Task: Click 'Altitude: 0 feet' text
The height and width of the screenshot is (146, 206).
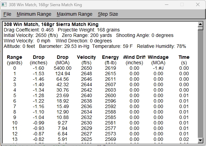Action: [19, 47]
